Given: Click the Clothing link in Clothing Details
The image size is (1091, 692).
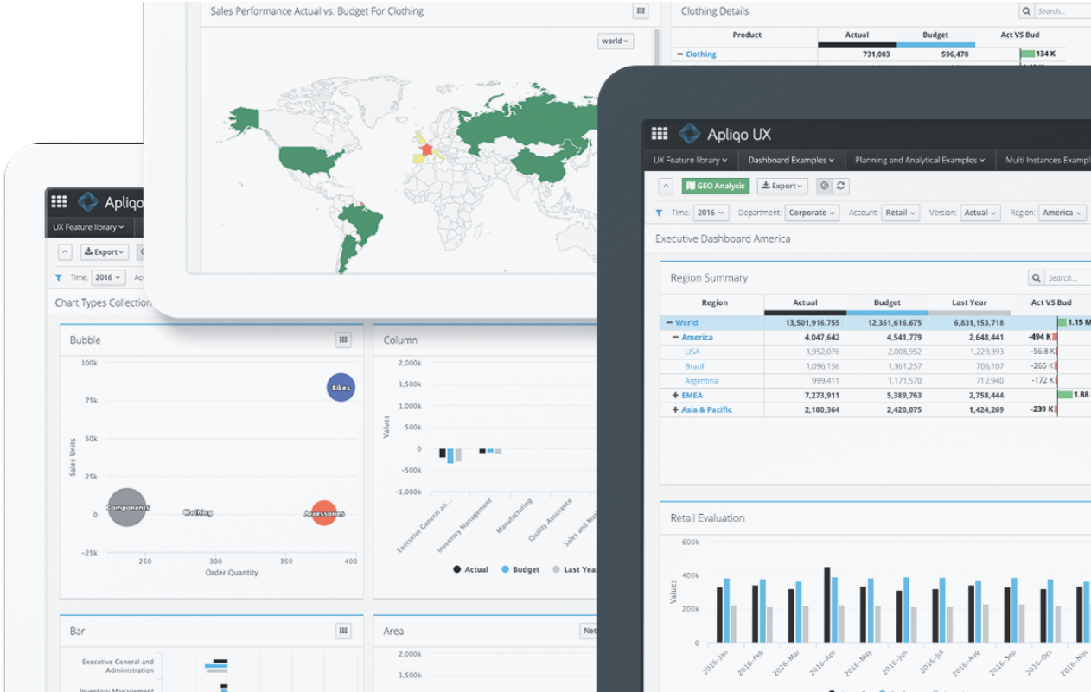Looking at the screenshot, I should coord(701,54).
